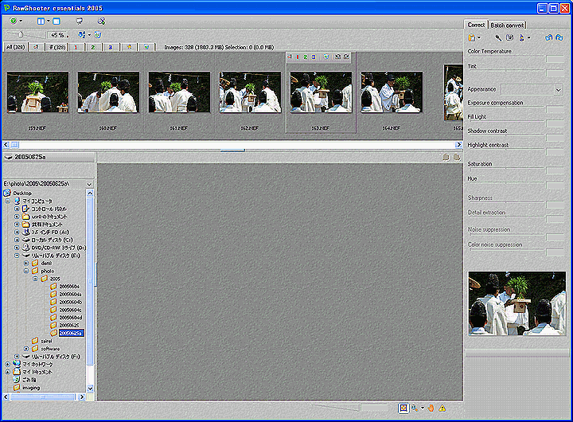
Task: Select the All (328) filter tab
Action: coord(14,47)
